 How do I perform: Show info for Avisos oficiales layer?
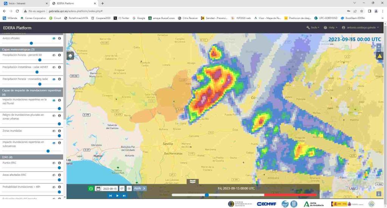(x=59, y=39)
